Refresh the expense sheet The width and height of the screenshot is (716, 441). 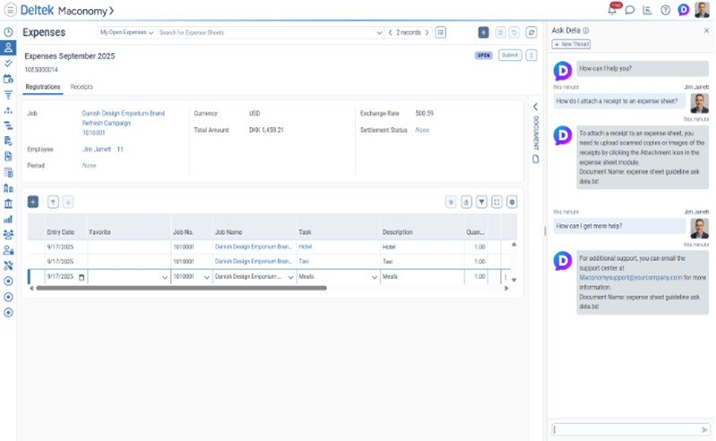point(531,32)
